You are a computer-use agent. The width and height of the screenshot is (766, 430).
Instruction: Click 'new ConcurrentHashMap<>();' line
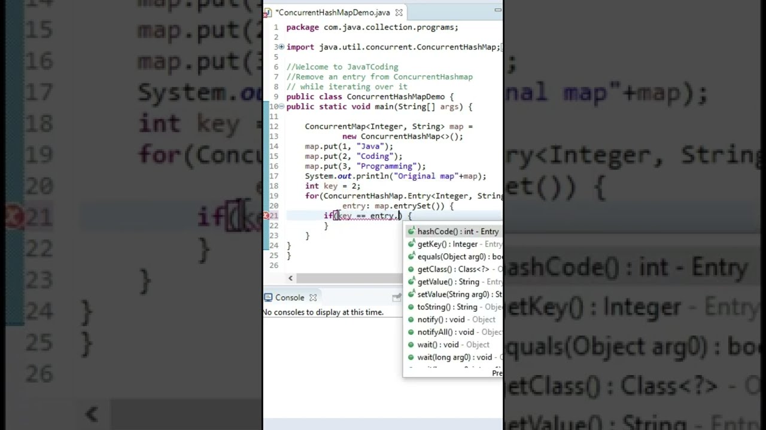click(403, 136)
